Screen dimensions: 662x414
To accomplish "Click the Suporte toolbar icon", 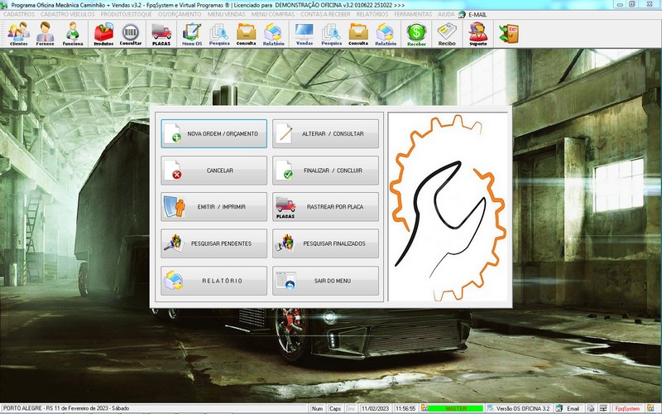I will 477,34.
